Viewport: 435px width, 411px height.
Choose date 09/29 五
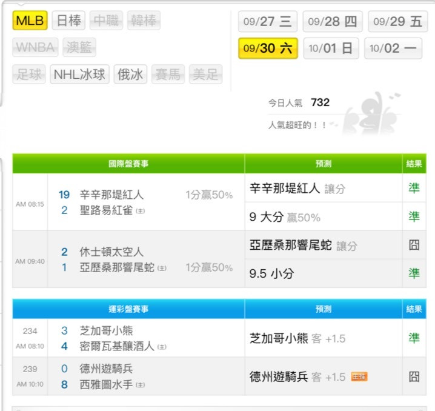(398, 21)
